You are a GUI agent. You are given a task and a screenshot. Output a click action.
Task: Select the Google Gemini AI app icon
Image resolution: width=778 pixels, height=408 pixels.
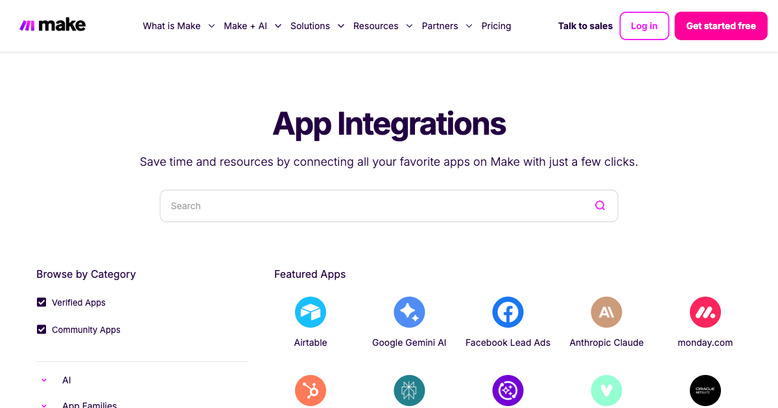coord(409,312)
